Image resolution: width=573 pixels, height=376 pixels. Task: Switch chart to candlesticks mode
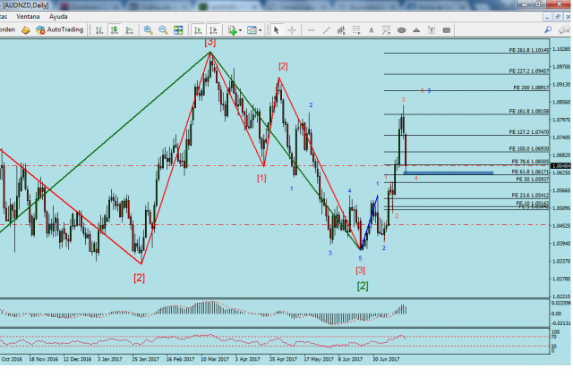[x=115, y=30]
